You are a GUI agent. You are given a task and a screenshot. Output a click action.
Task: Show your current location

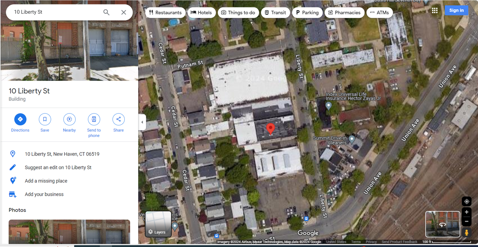pyautogui.click(x=466, y=202)
